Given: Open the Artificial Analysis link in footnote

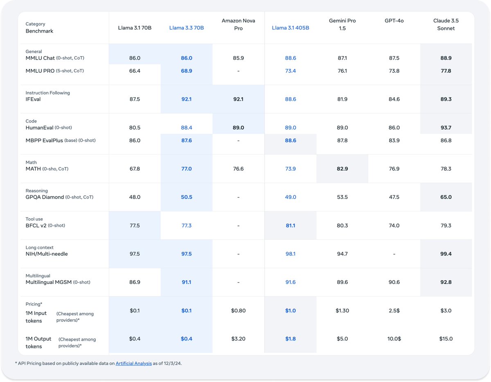Looking at the screenshot, I should (133, 363).
